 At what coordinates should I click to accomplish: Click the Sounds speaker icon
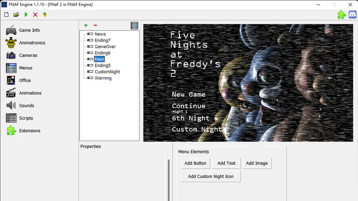point(11,106)
